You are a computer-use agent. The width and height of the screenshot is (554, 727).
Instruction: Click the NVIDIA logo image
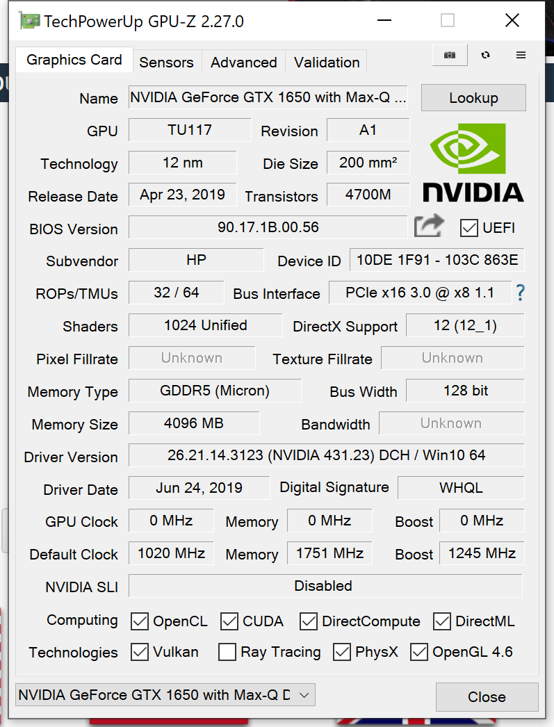click(473, 161)
